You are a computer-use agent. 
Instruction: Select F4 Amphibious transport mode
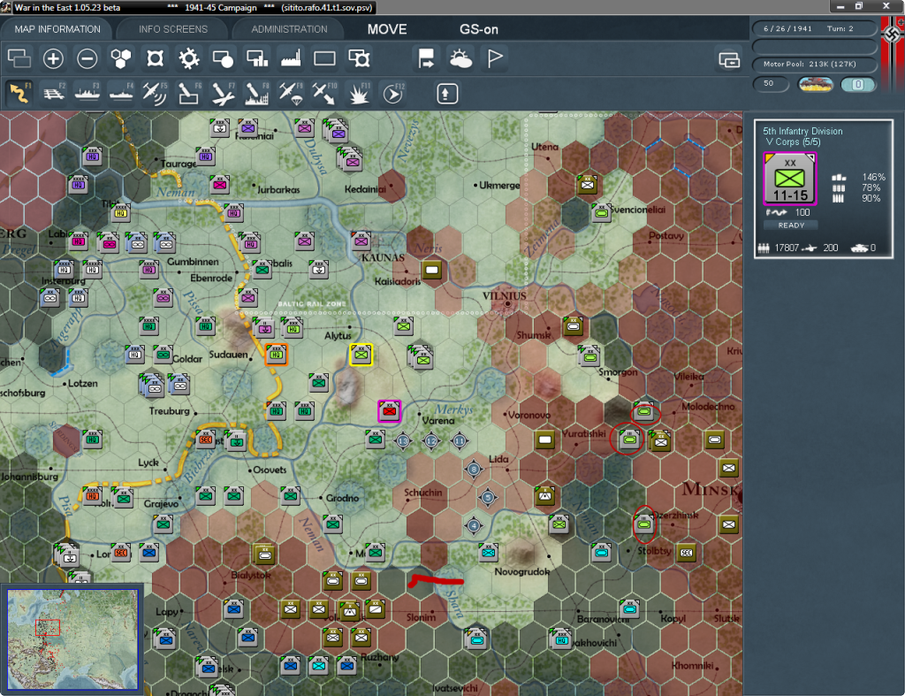[121, 94]
